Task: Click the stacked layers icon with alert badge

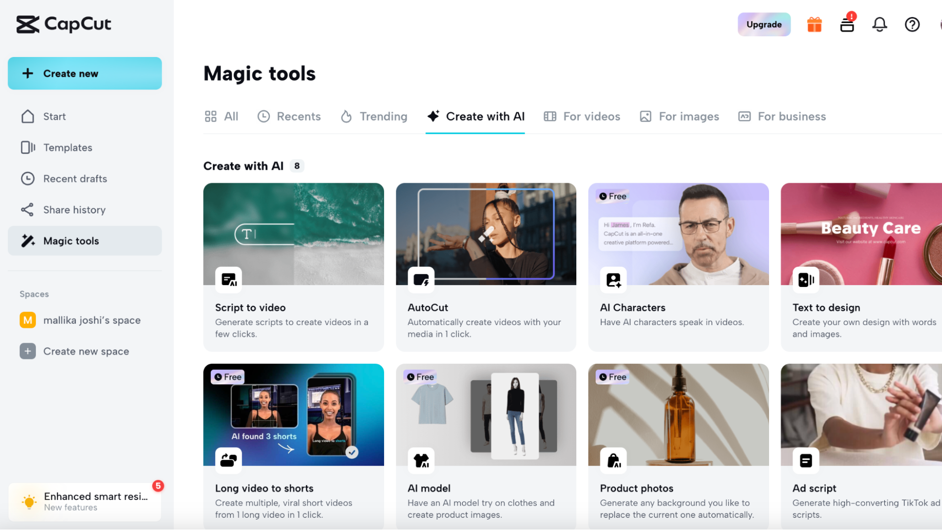Action: 847,24
